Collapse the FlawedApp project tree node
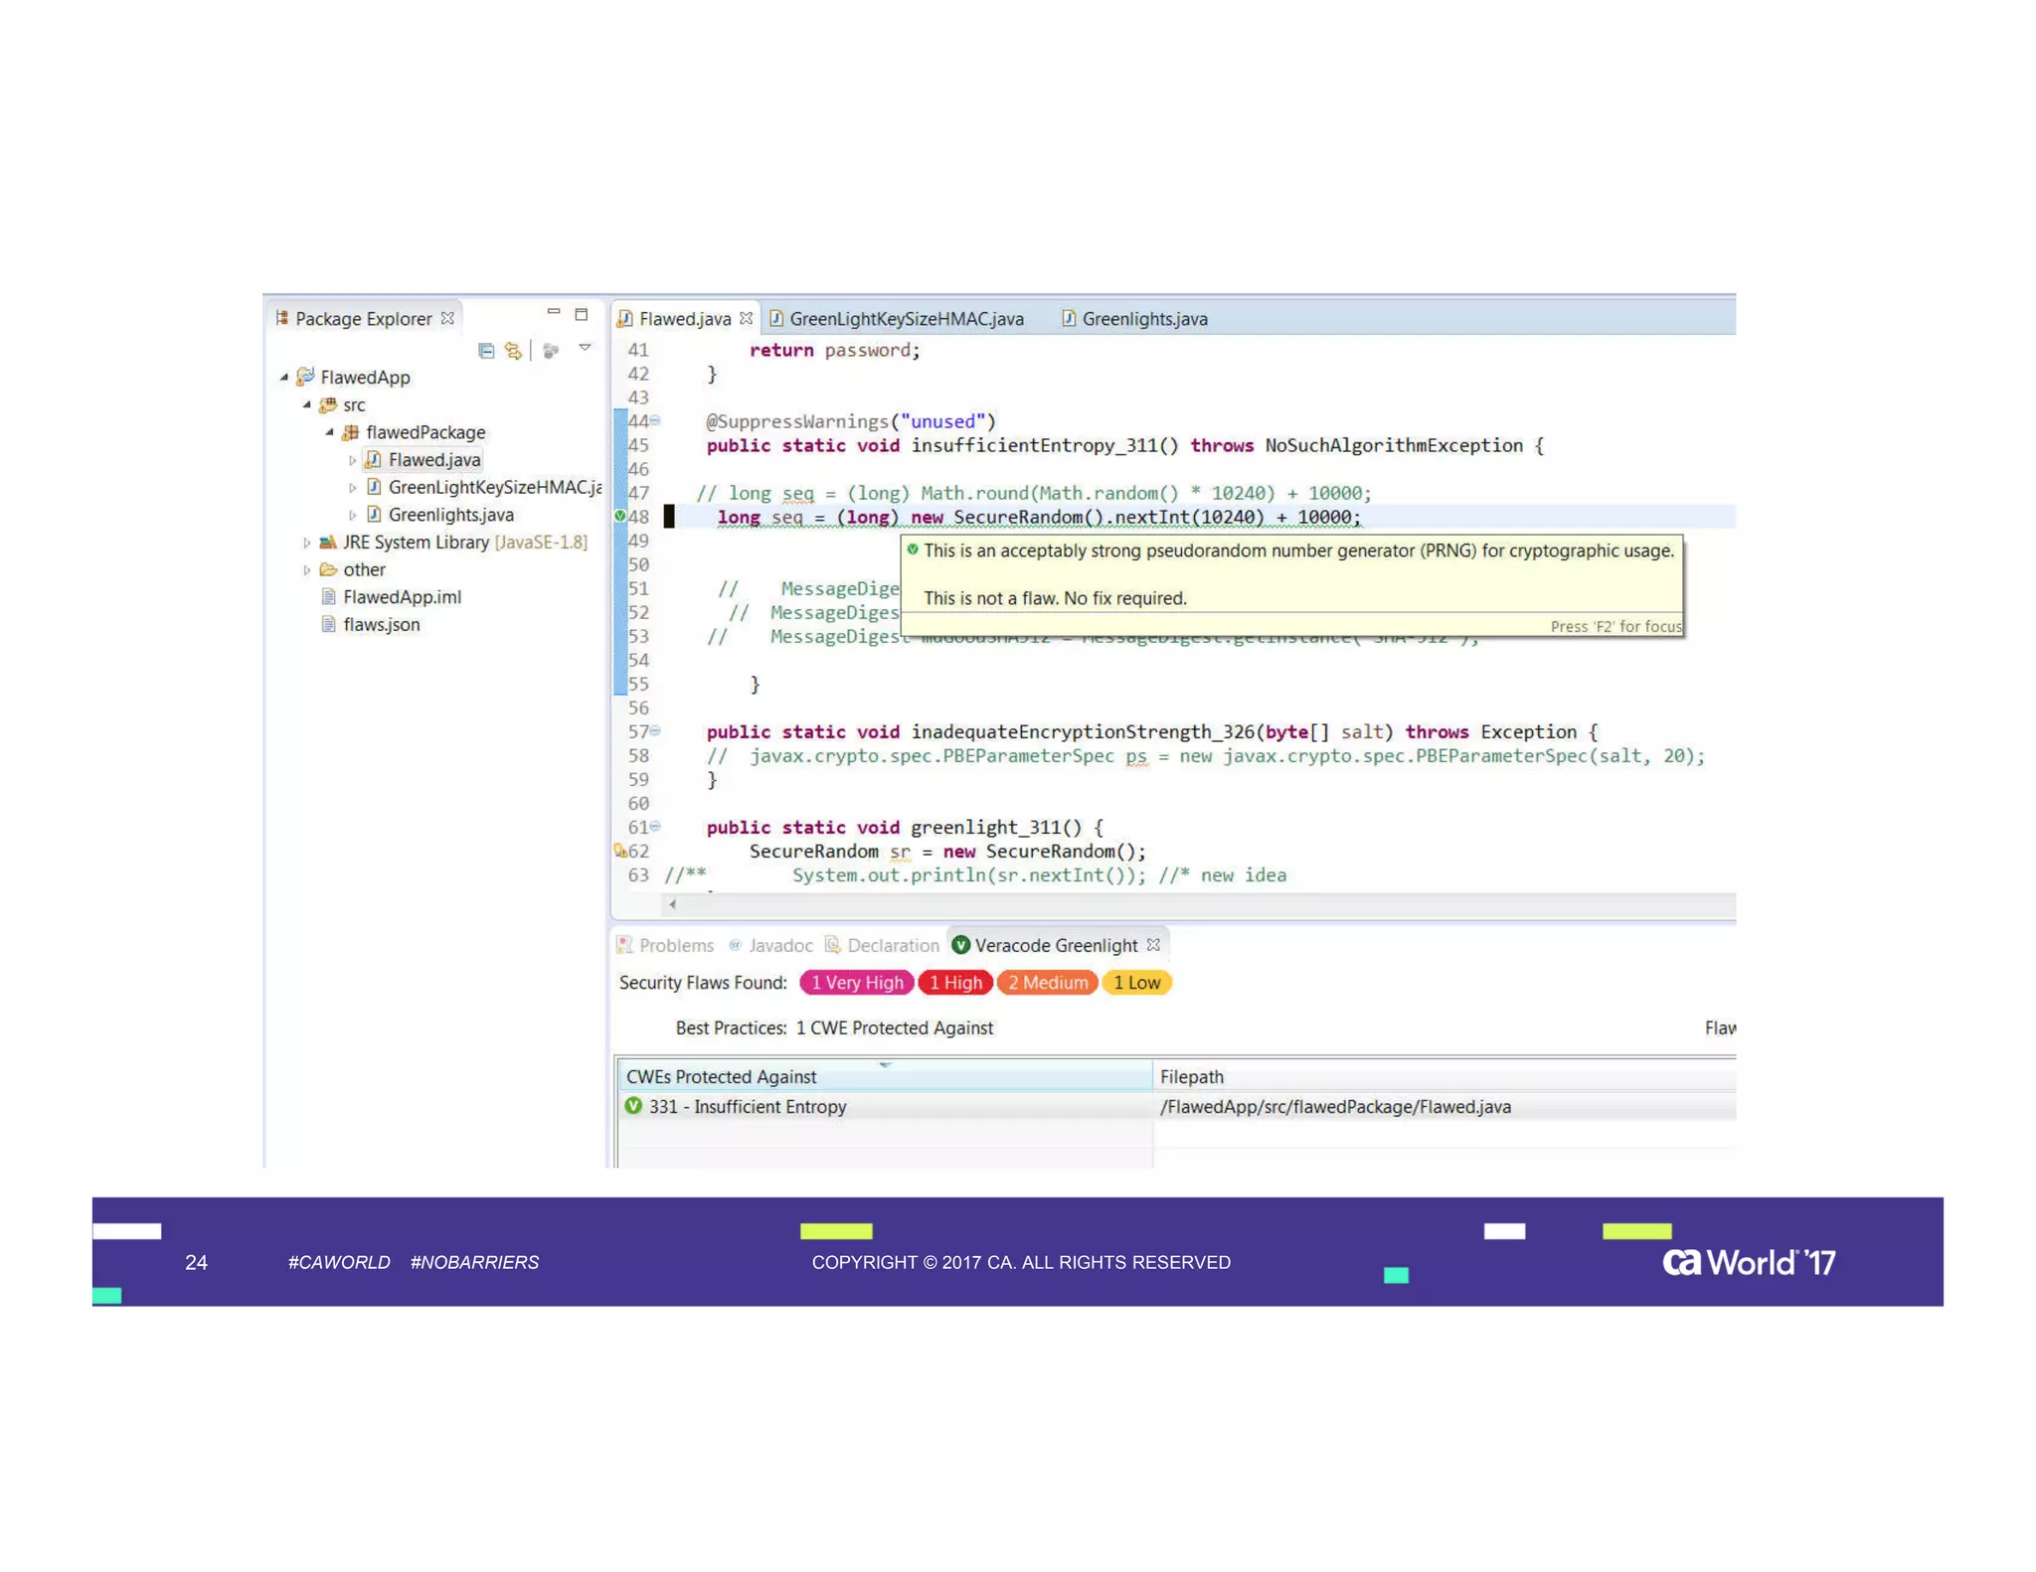This screenshot has height=1572, width=2036. [284, 378]
